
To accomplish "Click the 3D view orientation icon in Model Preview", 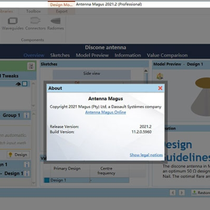I will pyautogui.click(x=160, y=76).
